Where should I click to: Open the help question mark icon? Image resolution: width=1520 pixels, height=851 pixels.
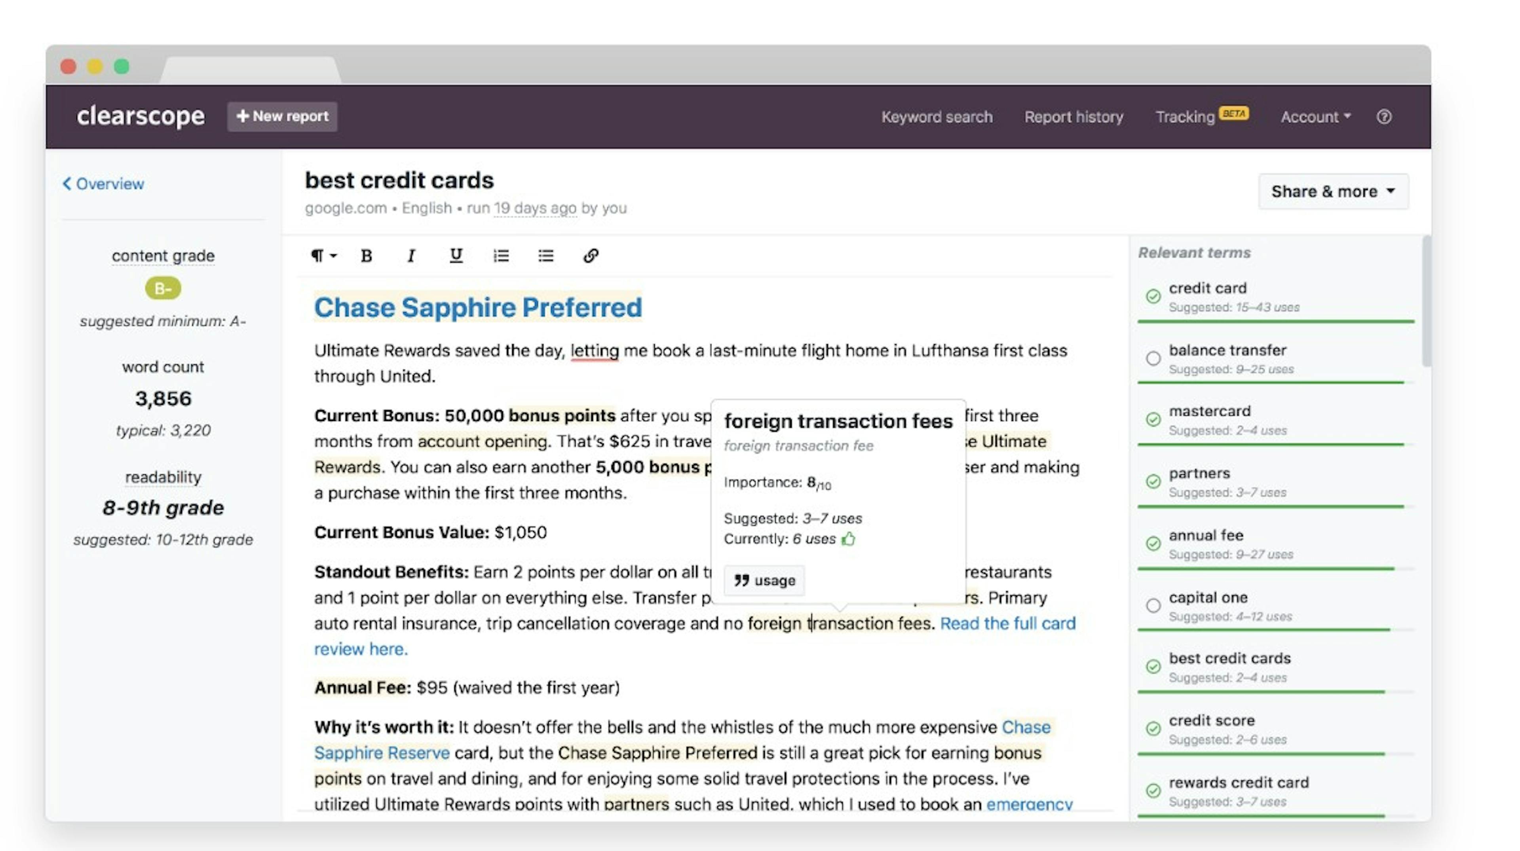1384,117
